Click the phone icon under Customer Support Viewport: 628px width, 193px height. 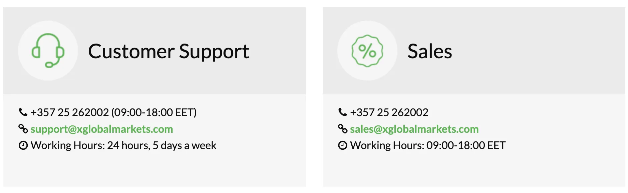coord(23,112)
